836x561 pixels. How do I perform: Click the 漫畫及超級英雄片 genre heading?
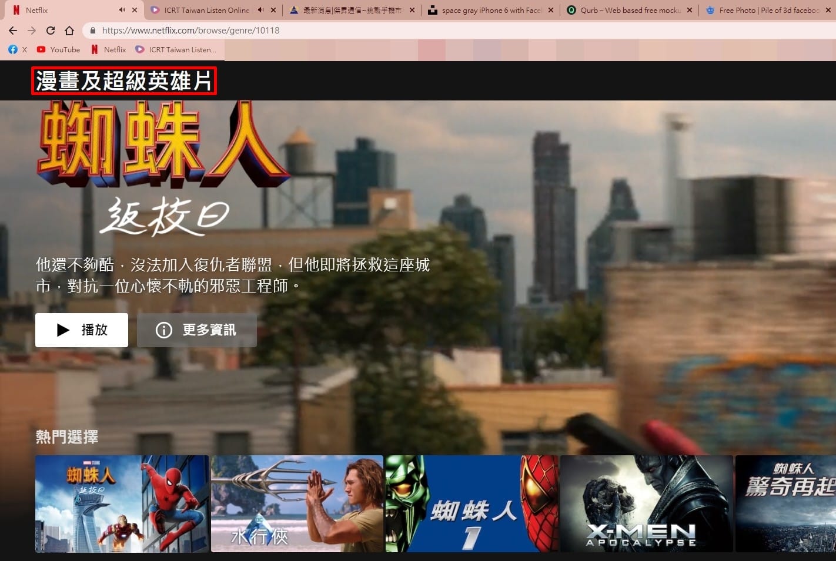(124, 81)
